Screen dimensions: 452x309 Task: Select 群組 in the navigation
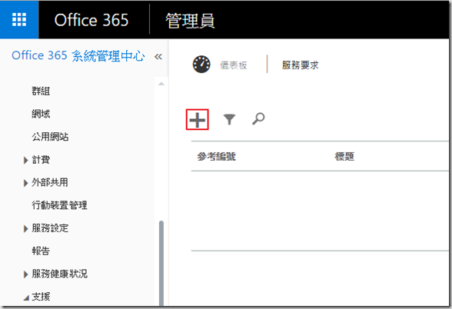point(41,91)
